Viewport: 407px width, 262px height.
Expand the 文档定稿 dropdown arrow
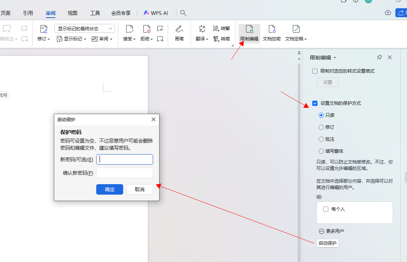coord(306,39)
